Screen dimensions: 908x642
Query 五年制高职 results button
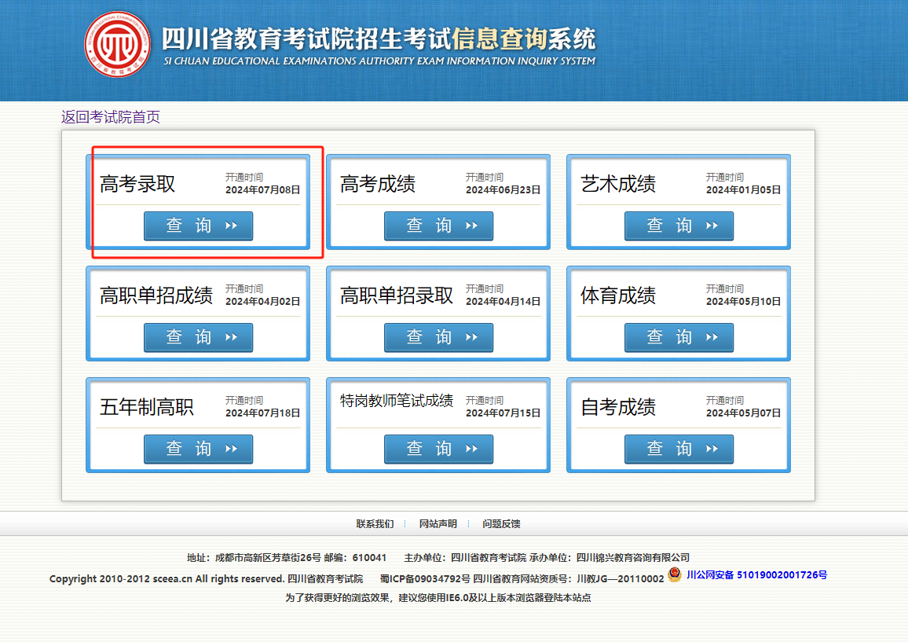(198, 449)
